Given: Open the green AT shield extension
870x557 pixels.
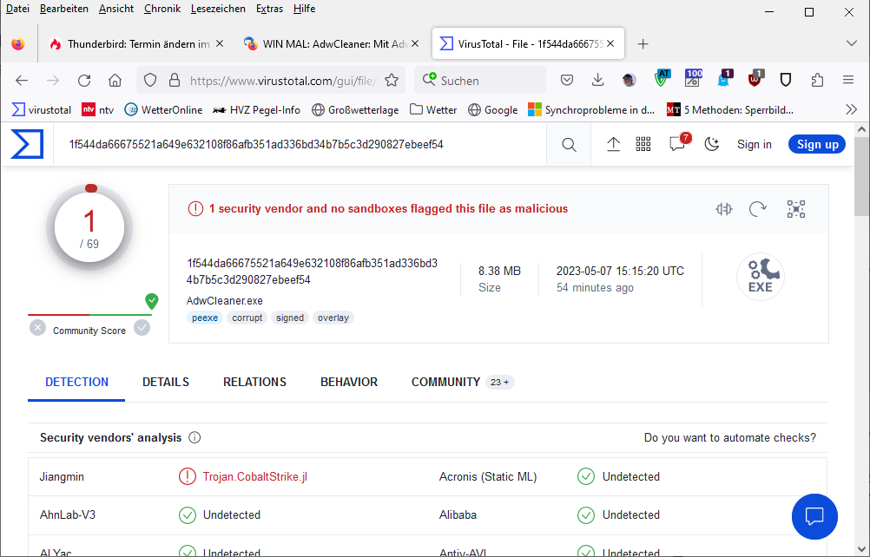Looking at the screenshot, I should [x=662, y=79].
